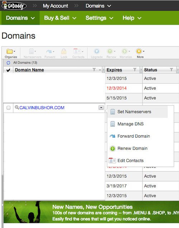Open the green Domains menu
Screen dimensions: 179x228
pyautogui.click(x=20, y=18)
